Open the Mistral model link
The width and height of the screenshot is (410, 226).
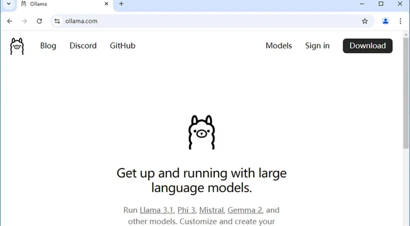pyautogui.click(x=211, y=210)
